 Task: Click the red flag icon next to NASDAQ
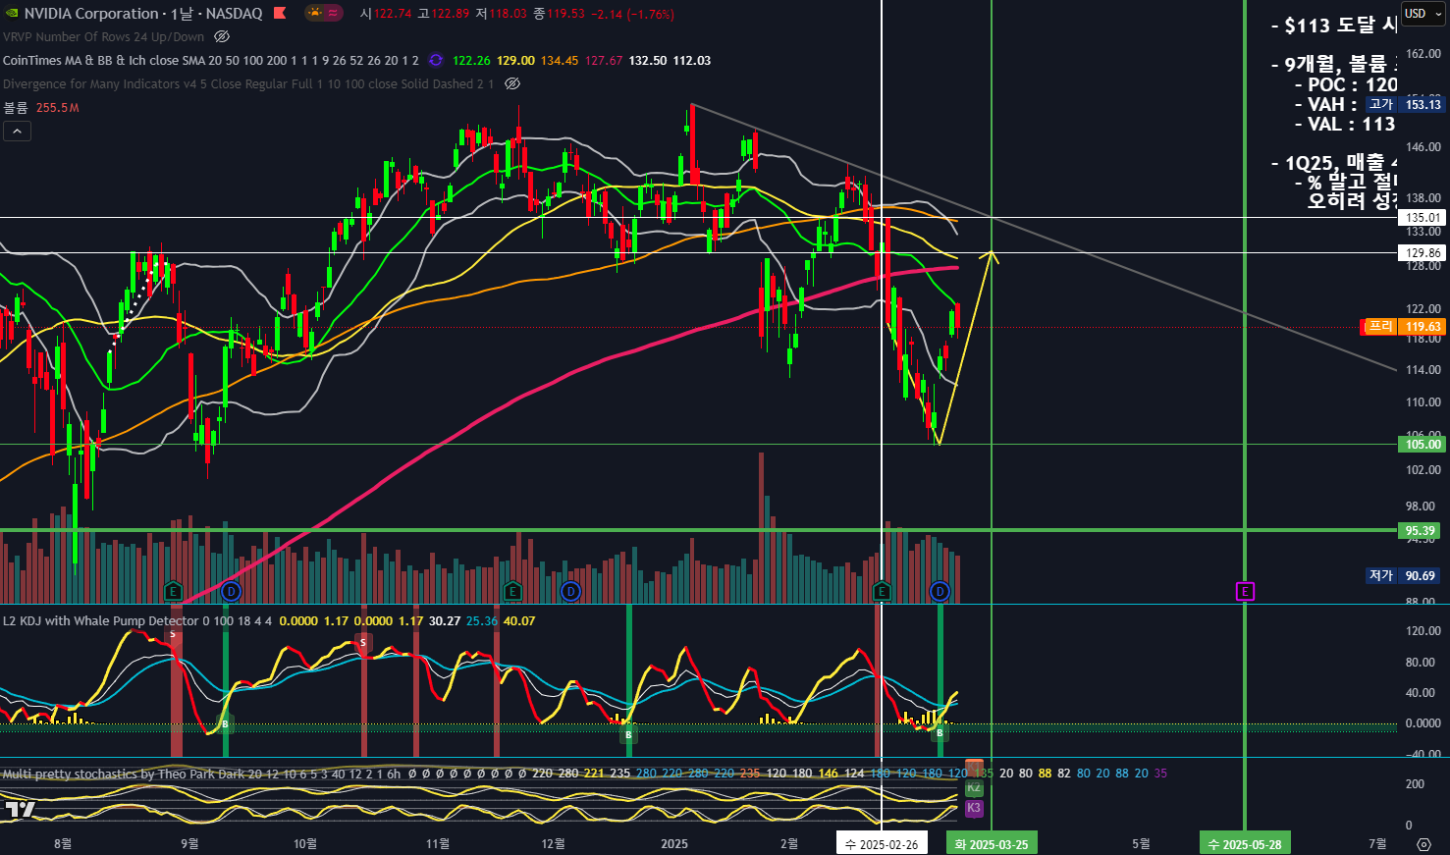[x=280, y=14]
